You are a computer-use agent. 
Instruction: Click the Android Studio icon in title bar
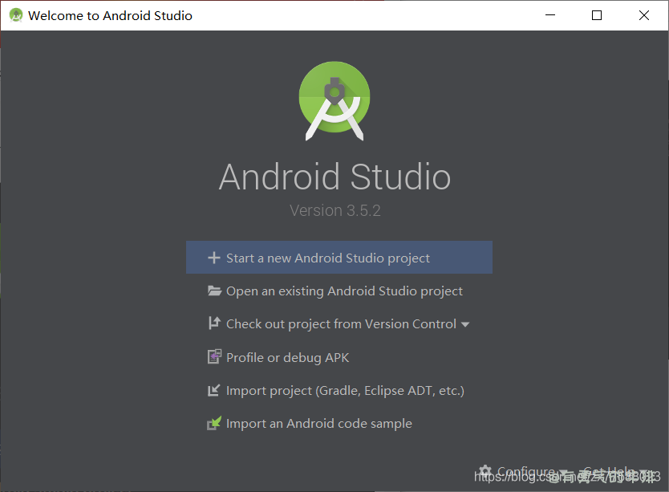[x=16, y=15]
